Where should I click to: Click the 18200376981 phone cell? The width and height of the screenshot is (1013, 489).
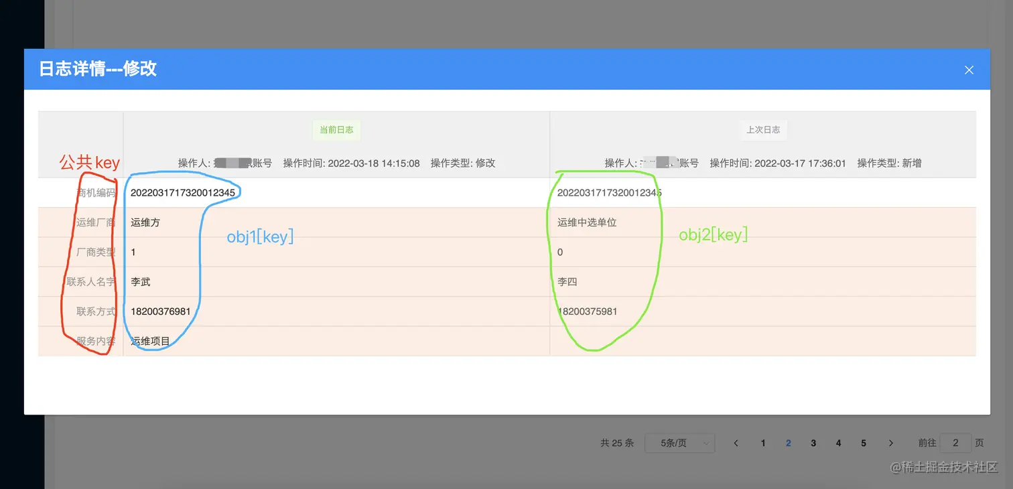pyautogui.click(x=161, y=311)
